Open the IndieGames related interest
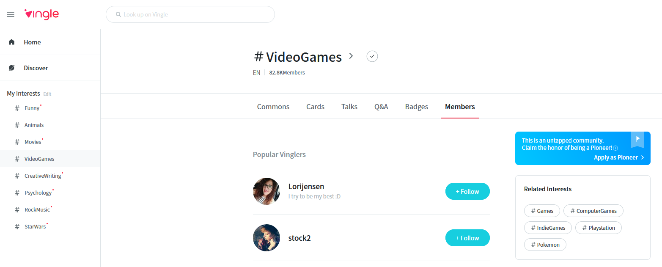This screenshot has height=267, width=662. pyautogui.click(x=548, y=228)
